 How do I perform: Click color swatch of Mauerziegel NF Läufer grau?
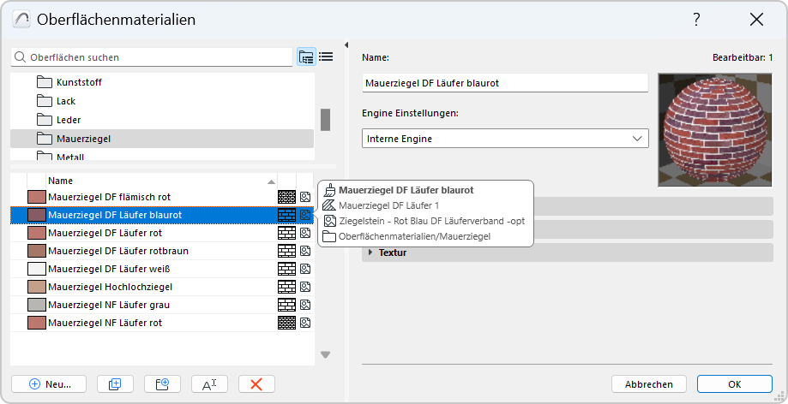36,305
